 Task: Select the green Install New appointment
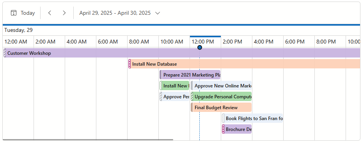point(174,85)
